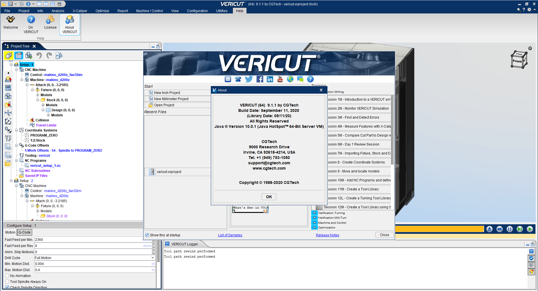Collapse the NC Programs tree node
538x291 pixels.
(17, 161)
